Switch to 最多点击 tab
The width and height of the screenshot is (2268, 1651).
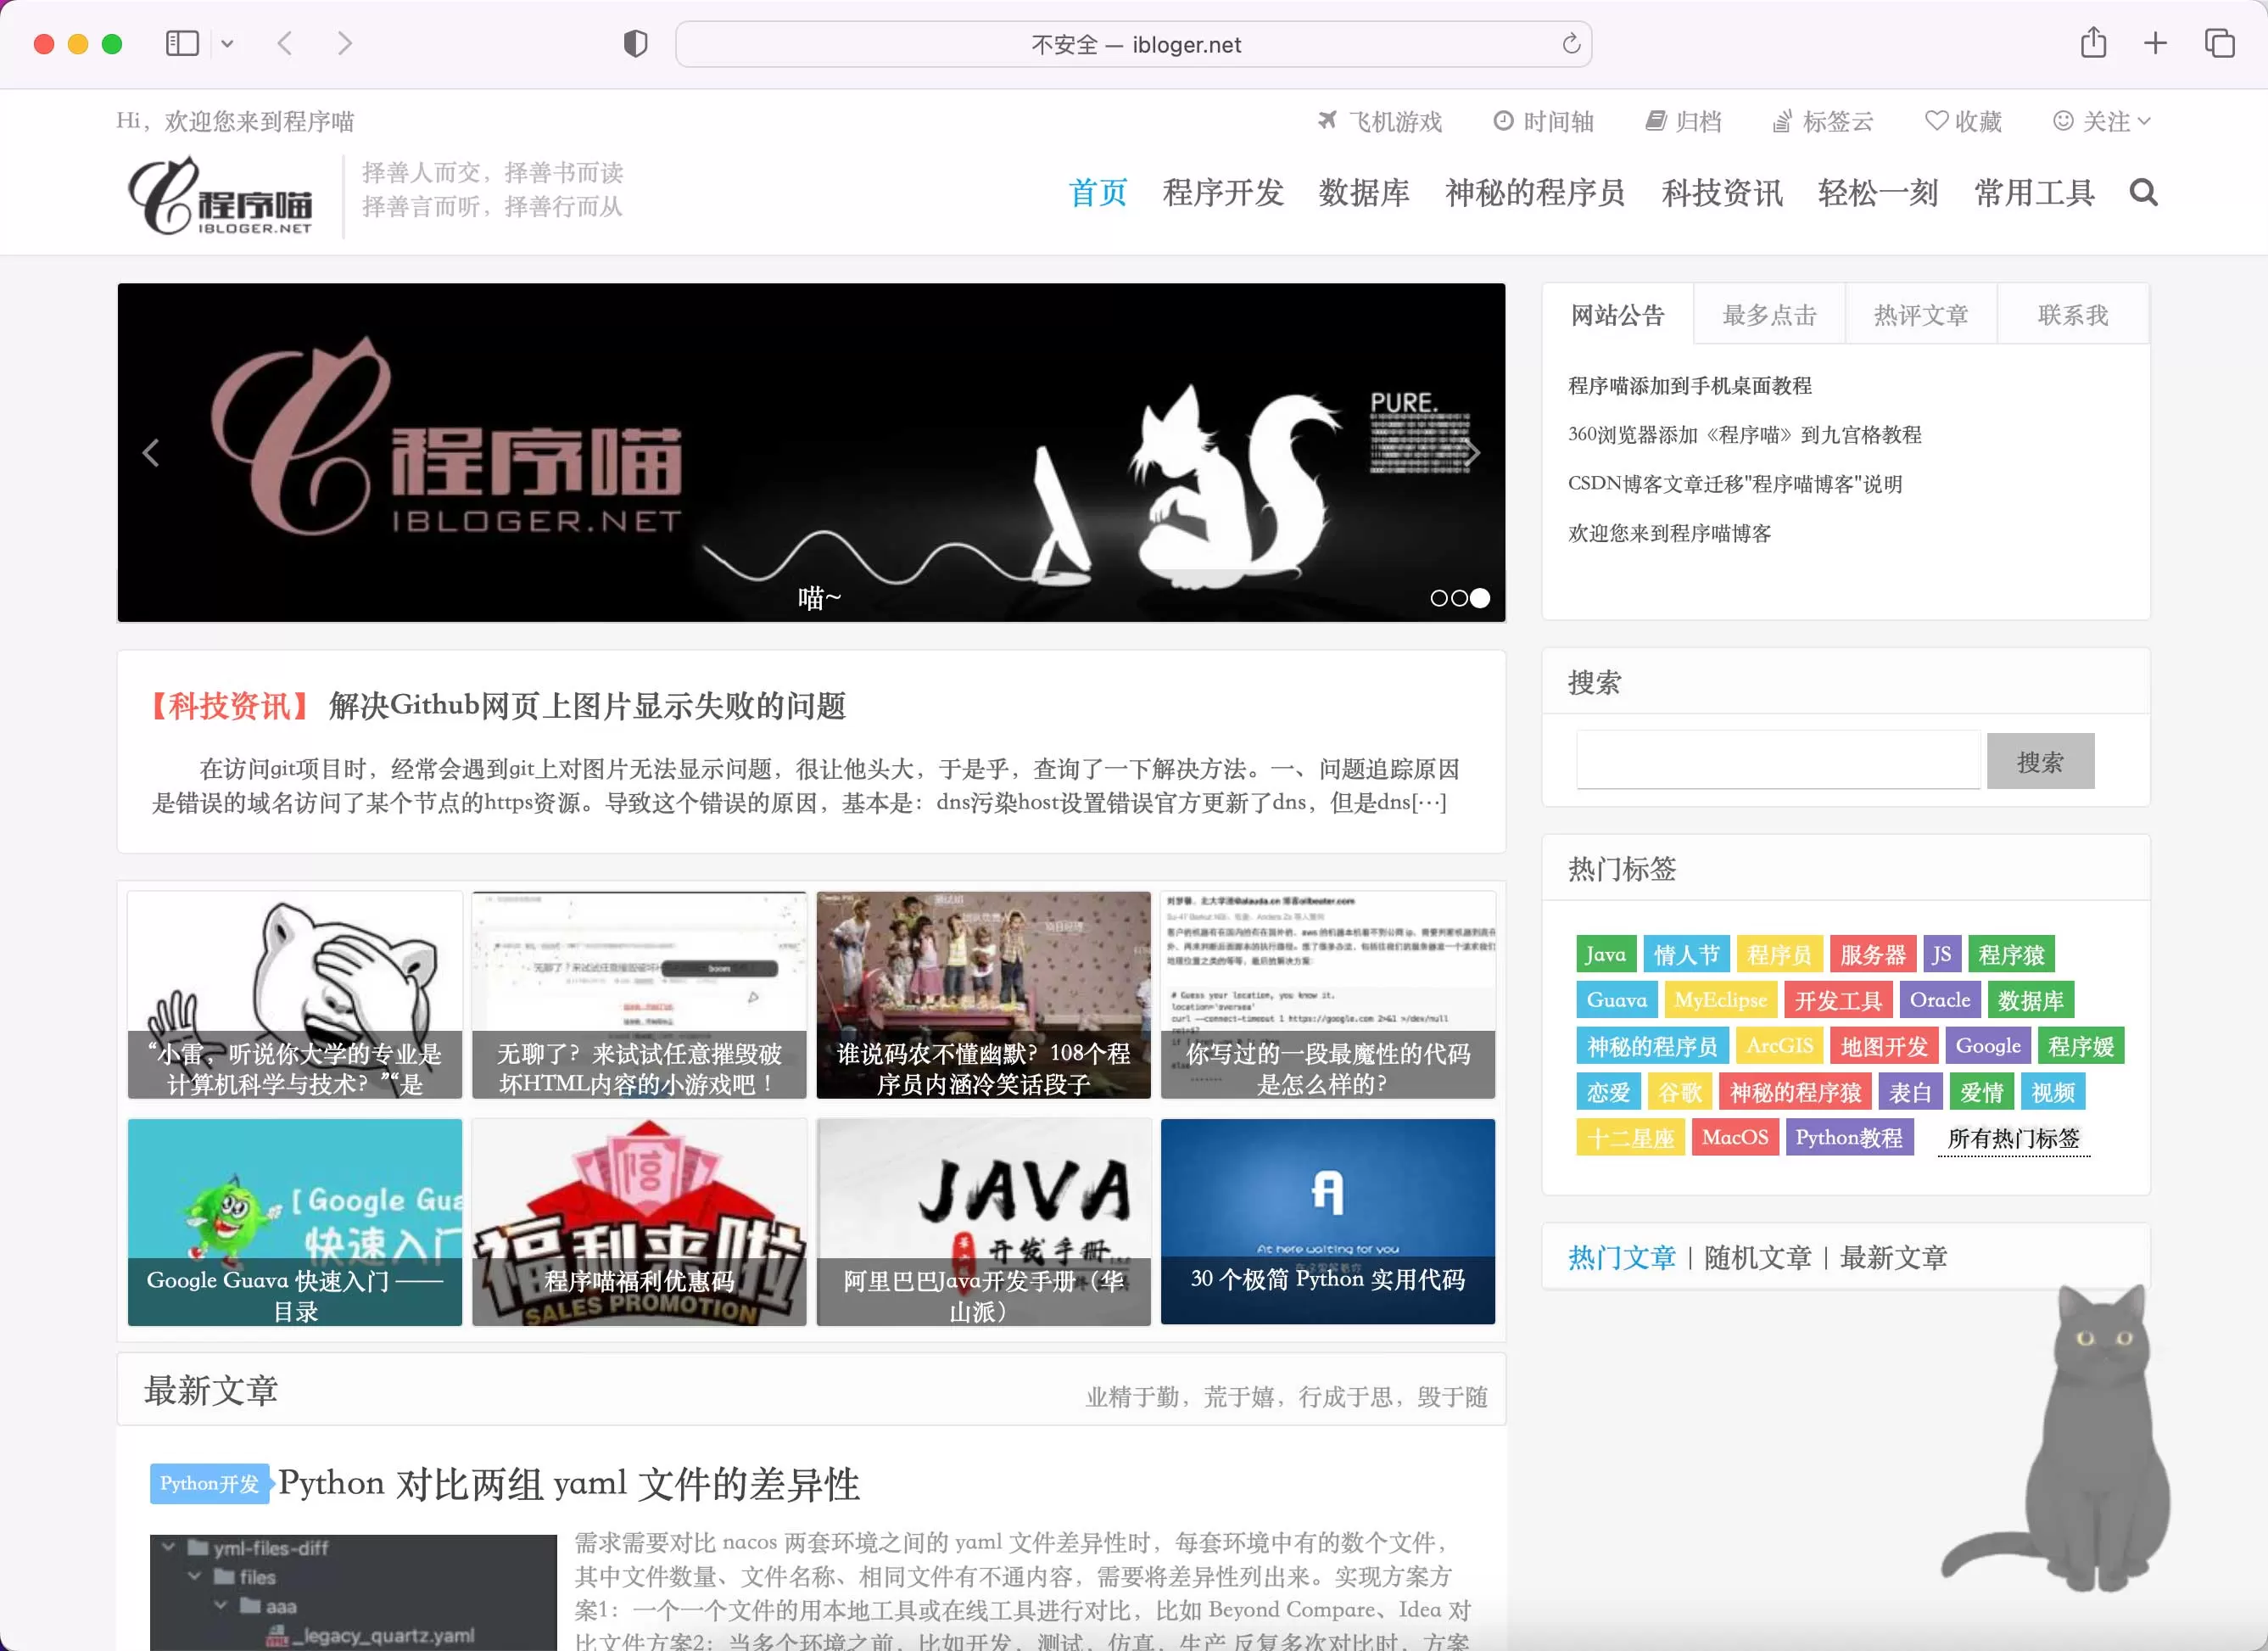point(1769,315)
